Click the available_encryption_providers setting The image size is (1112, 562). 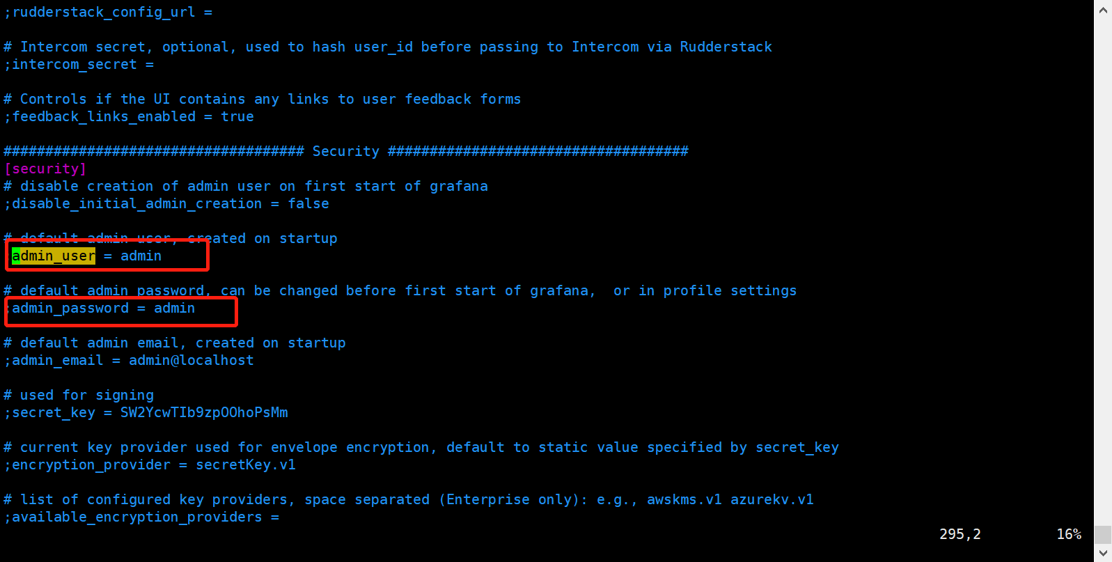click(137, 517)
